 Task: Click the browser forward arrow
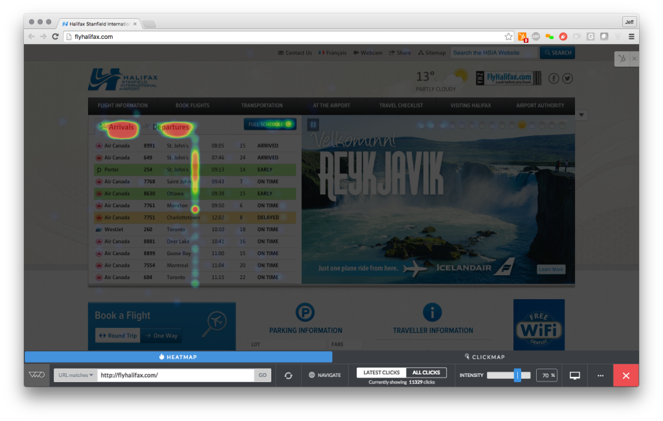pos(43,37)
